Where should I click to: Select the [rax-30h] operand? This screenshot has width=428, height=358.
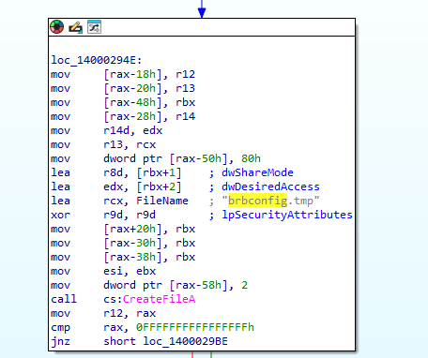click(x=132, y=243)
